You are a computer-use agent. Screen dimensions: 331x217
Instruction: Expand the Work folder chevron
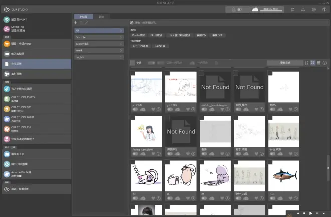[x=121, y=51]
